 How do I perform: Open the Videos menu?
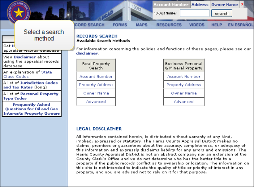coord(197,25)
